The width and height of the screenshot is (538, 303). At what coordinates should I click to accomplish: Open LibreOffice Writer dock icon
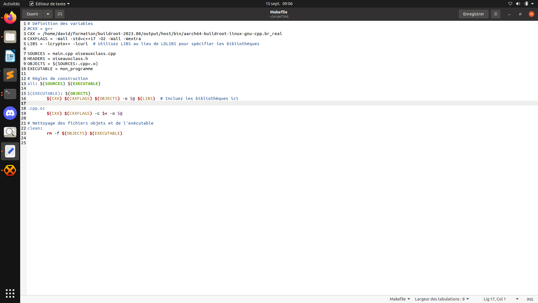click(10, 56)
